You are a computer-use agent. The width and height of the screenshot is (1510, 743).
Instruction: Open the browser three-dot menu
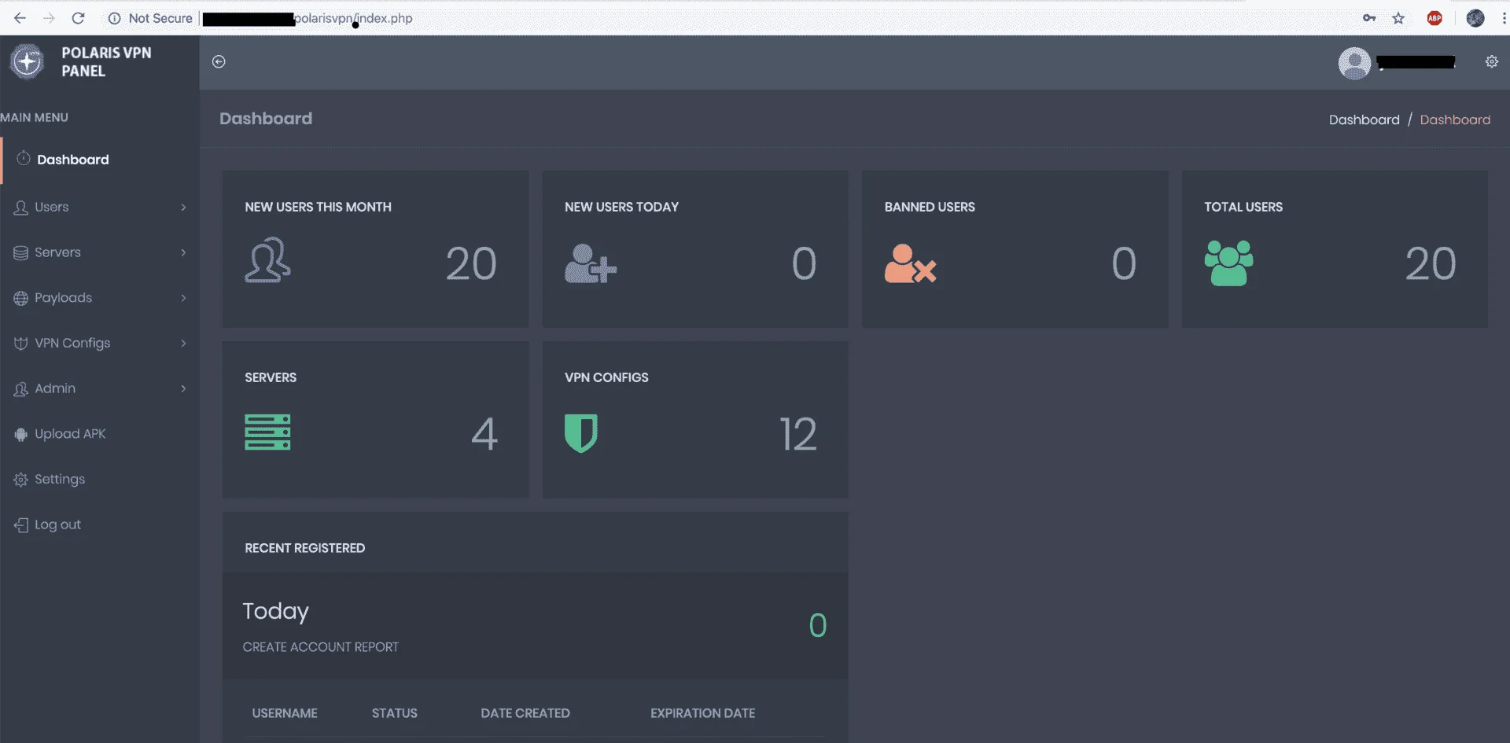pos(1504,18)
